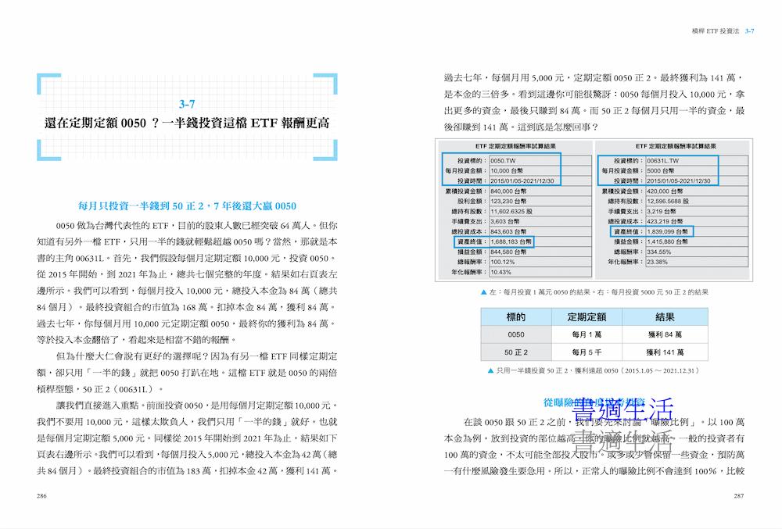Click the running header "槓桿 ETF 投資法"
The height and width of the screenshot is (529, 782).
(716, 31)
